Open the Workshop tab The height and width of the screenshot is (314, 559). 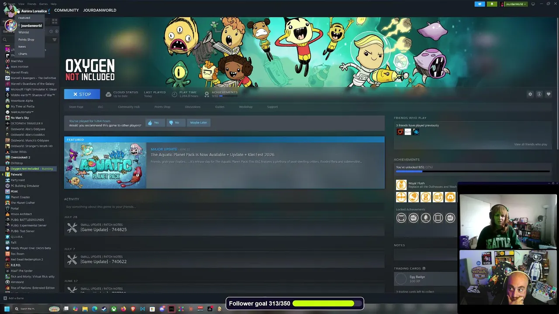pos(245,107)
